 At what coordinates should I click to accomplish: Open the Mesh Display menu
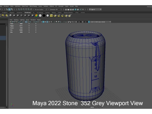point(33,6)
